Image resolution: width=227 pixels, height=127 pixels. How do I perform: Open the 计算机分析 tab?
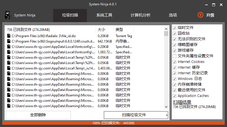click(x=140, y=15)
